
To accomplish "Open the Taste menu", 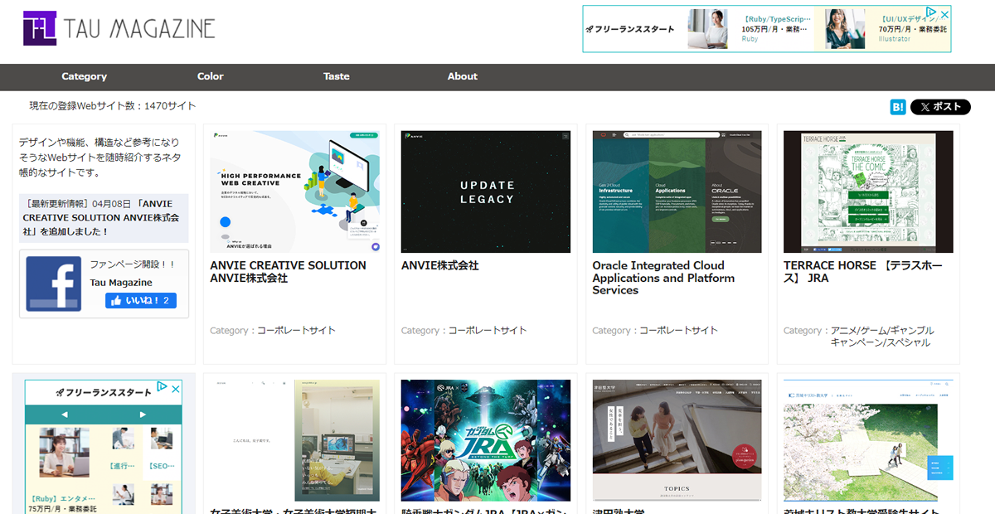I will pos(337,76).
